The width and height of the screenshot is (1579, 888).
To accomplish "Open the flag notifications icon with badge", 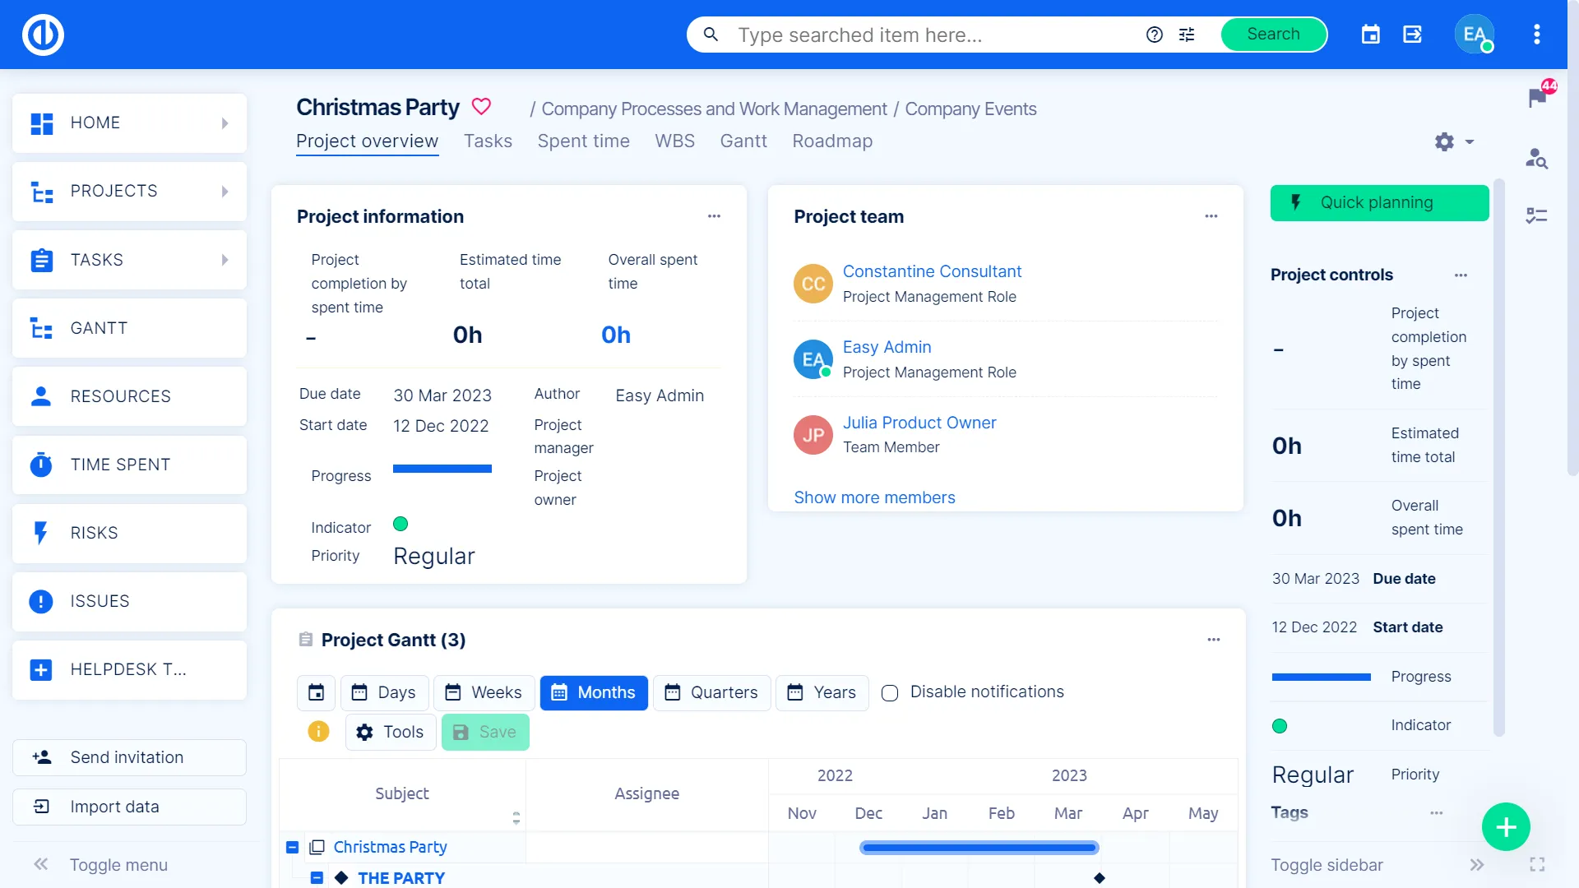I will 1536,98.
